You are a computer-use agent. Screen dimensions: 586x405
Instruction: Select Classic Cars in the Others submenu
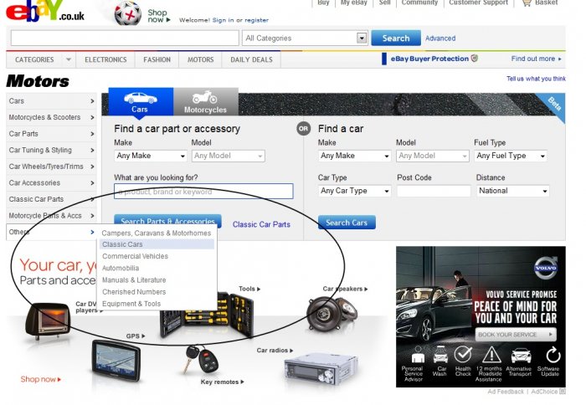157,244
